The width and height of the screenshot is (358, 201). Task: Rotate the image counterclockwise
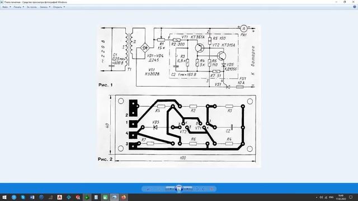pyautogui.click(x=197, y=189)
